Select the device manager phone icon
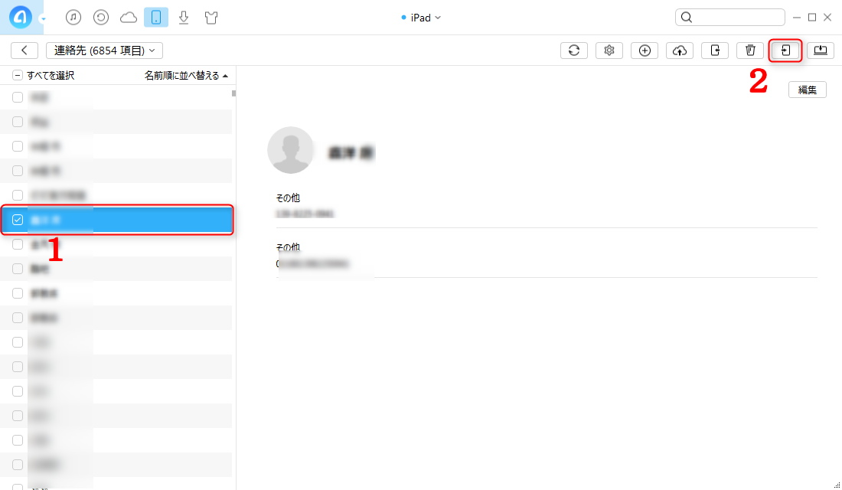Image resolution: width=842 pixels, height=490 pixels. tap(156, 17)
